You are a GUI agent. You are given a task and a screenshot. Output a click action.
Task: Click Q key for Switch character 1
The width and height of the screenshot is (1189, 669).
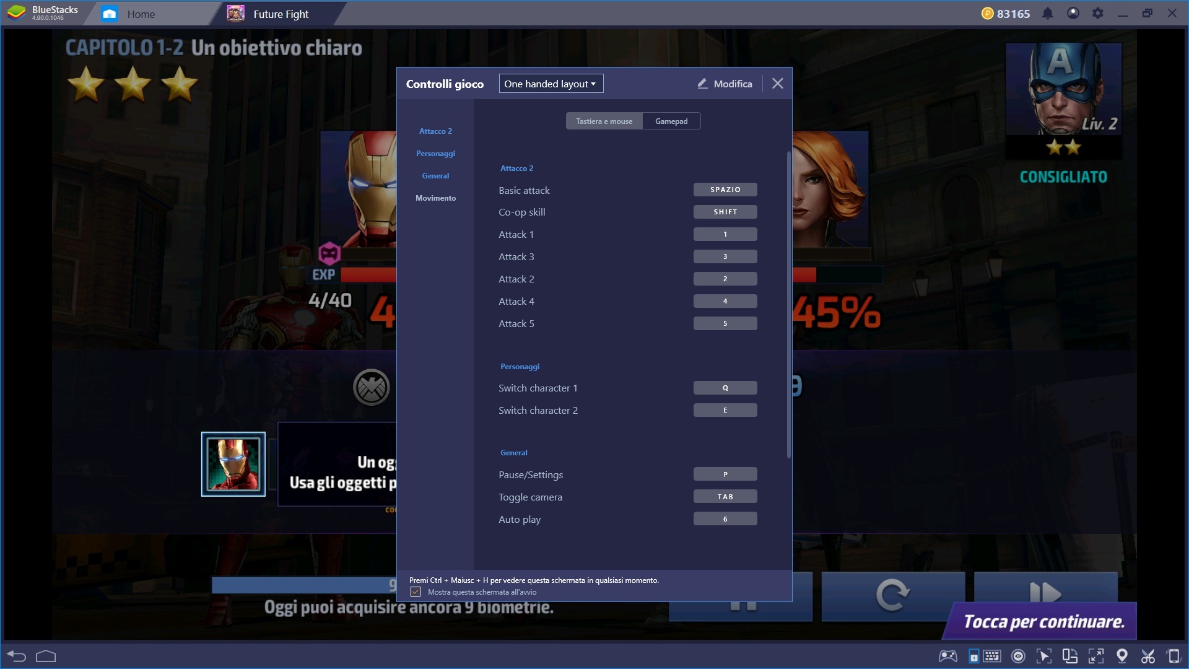point(725,388)
